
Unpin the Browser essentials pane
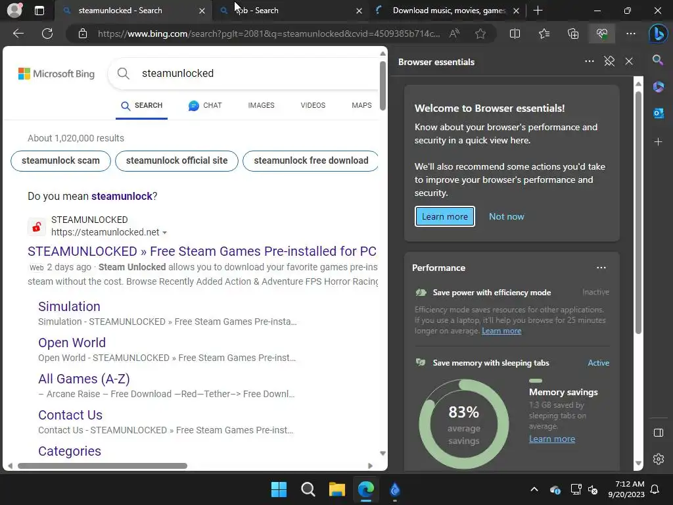tap(609, 61)
